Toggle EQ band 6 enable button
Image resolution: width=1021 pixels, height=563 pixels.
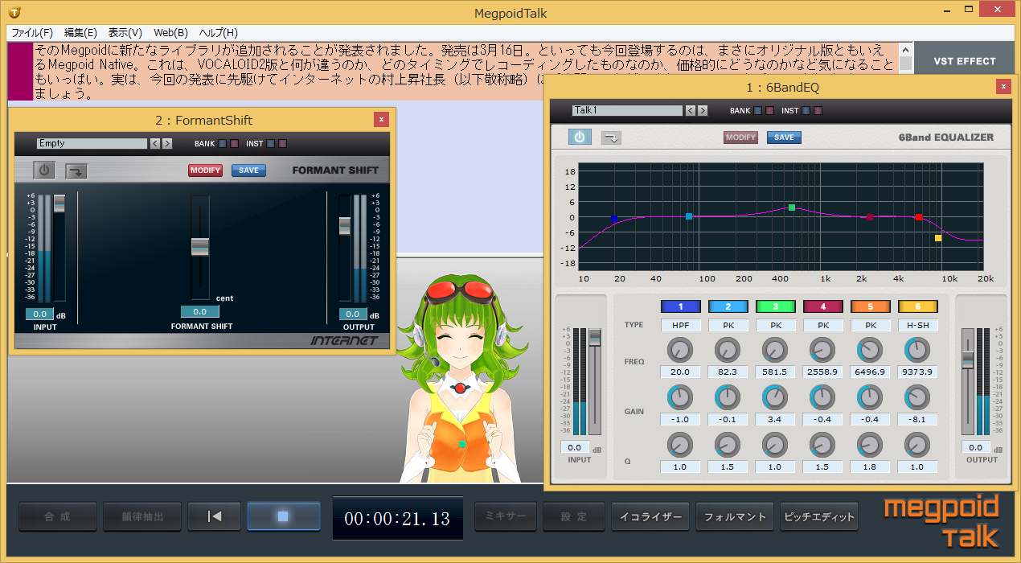[x=917, y=306]
